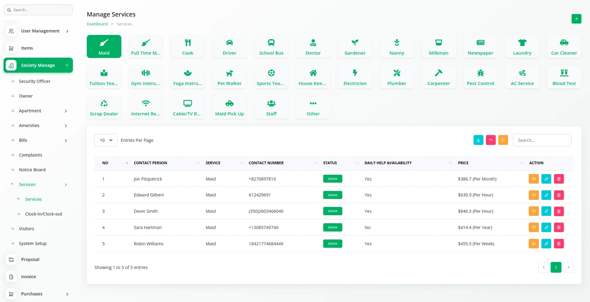The height and width of the screenshot is (302, 590).
Task: Choose the Laundry service tile
Action: [x=522, y=46]
